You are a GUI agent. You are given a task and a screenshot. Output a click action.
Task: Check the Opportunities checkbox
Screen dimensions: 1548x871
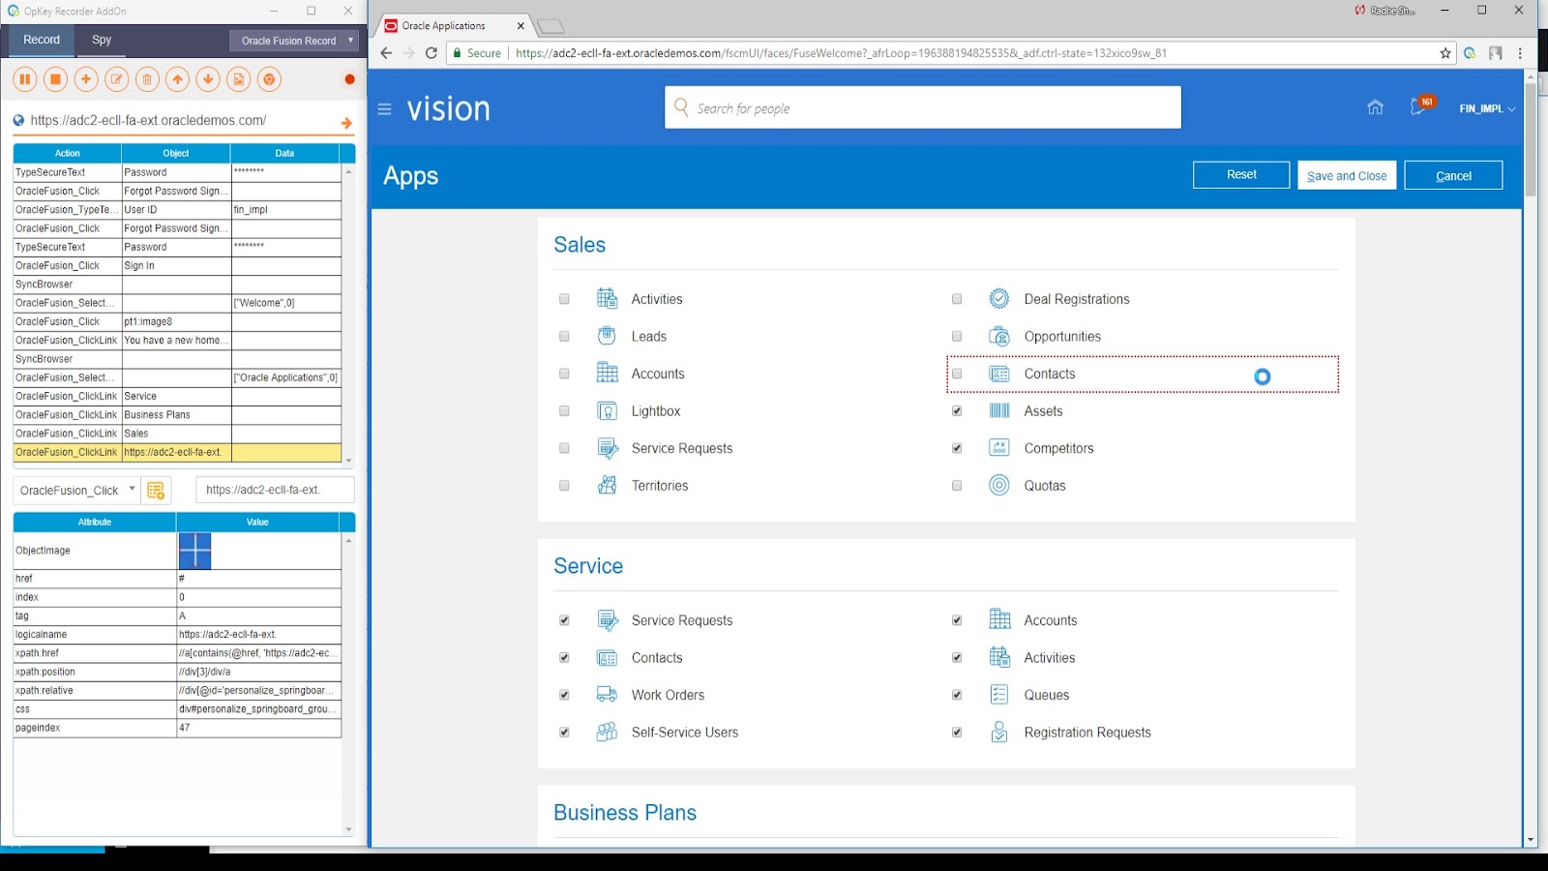click(957, 337)
